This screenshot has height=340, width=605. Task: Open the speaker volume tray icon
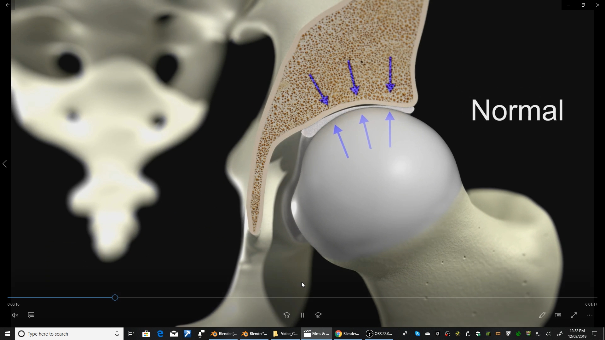549,334
